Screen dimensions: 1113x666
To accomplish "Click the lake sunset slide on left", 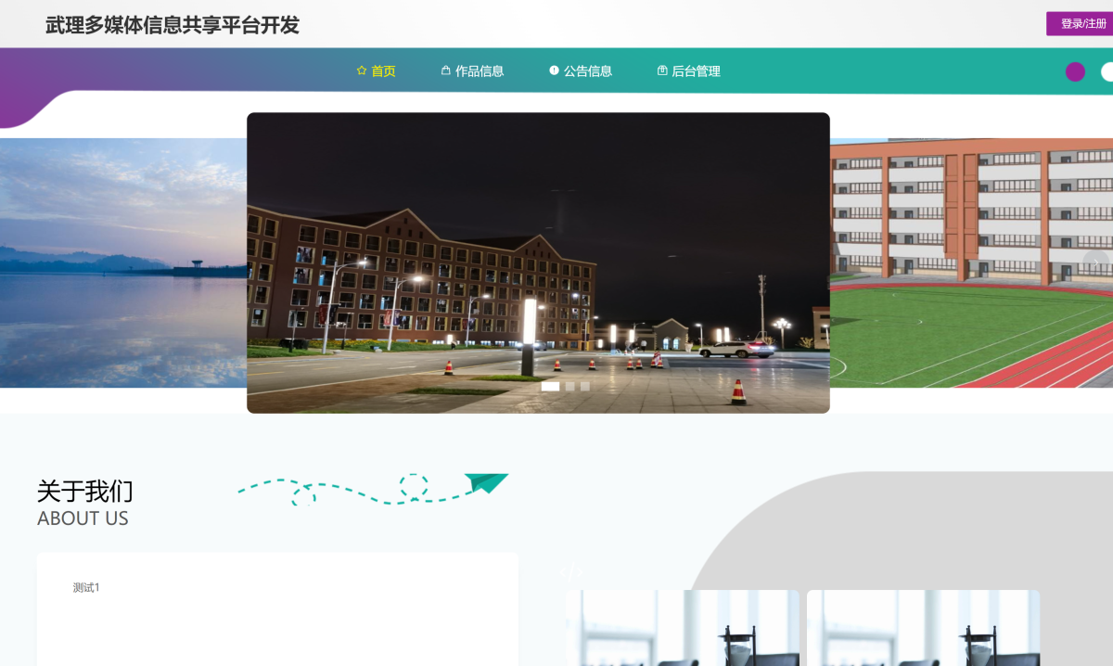I will click(121, 263).
